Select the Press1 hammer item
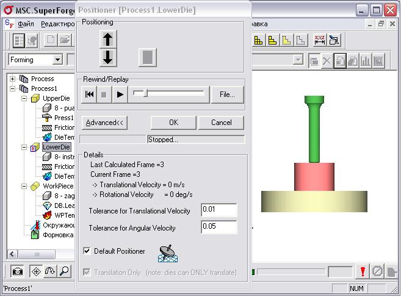The width and height of the screenshot is (401, 297). pyautogui.click(x=63, y=118)
